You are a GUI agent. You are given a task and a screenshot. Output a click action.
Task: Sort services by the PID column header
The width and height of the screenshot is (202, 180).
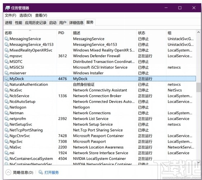tap(64, 33)
